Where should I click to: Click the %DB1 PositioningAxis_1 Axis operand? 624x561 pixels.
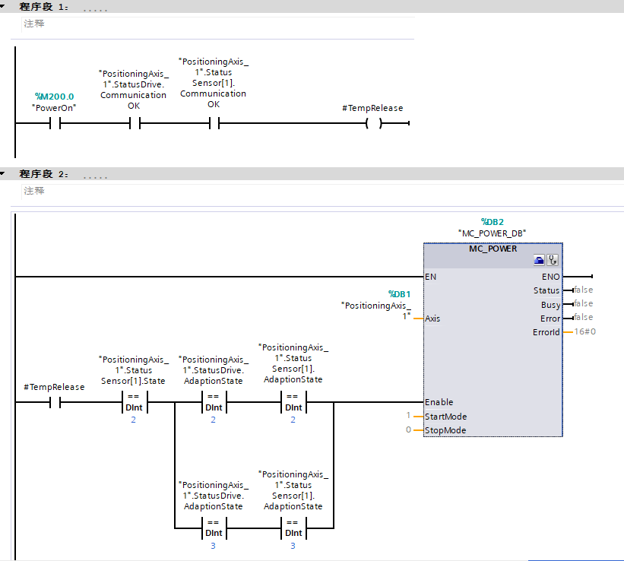(x=376, y=306)
